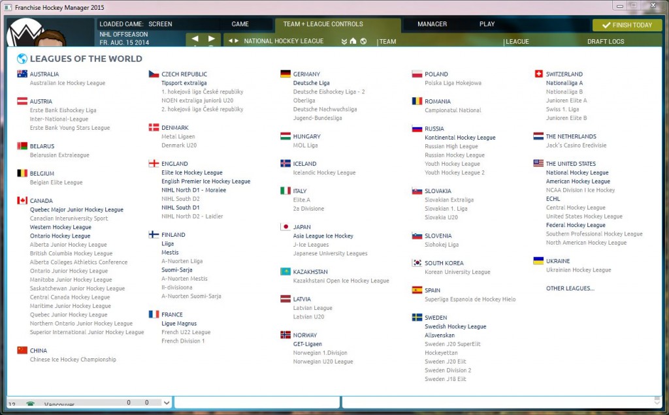Click the England flag icon
669x415 pixels.
154,163
